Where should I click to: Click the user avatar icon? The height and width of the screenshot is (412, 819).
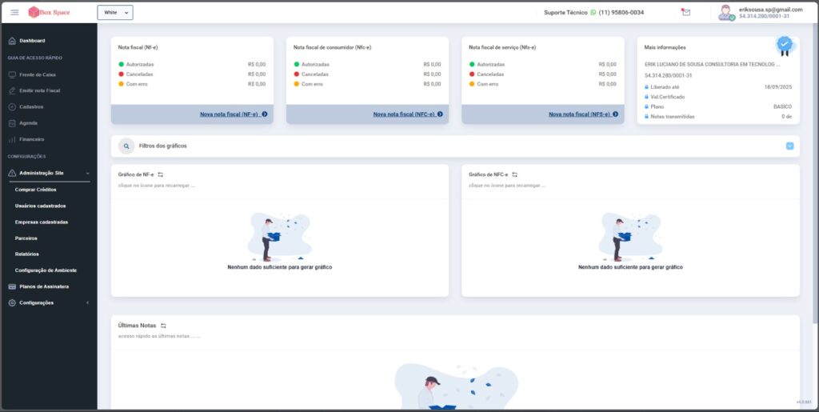(x=725, y=12)
